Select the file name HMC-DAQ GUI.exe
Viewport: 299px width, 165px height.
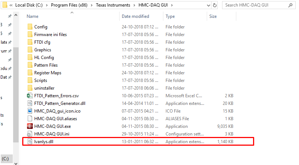[53, 126]
